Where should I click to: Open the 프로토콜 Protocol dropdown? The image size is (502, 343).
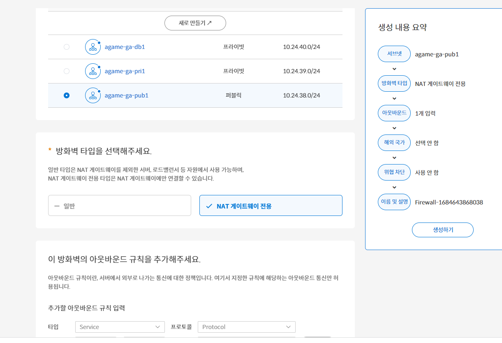247,327
